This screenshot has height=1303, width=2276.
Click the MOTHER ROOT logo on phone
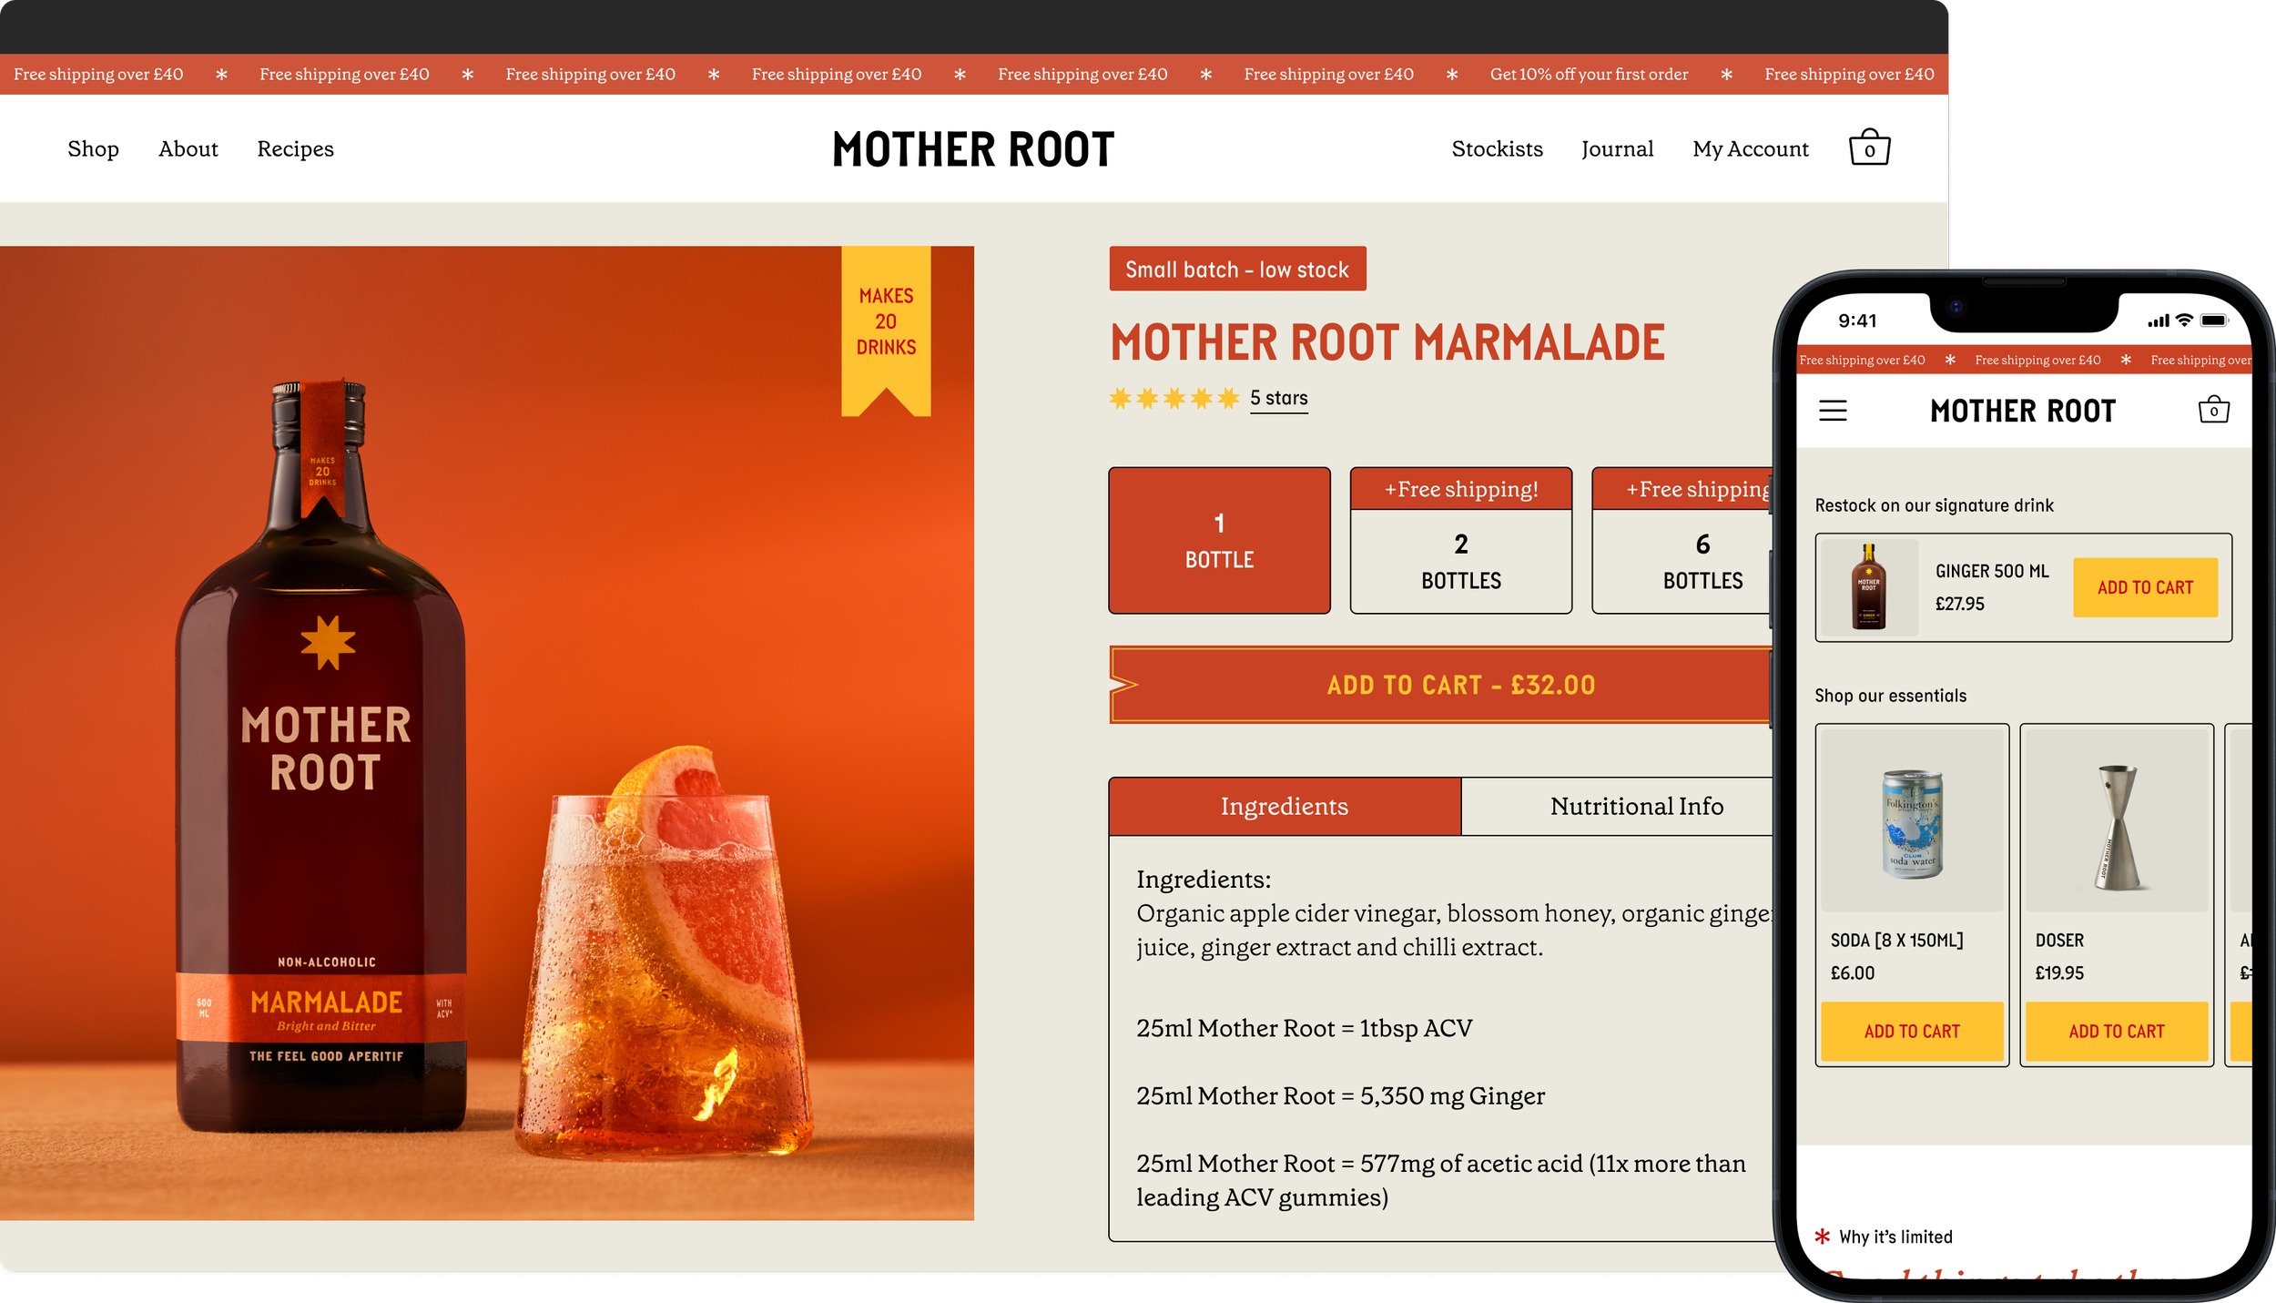[2022, 411]
